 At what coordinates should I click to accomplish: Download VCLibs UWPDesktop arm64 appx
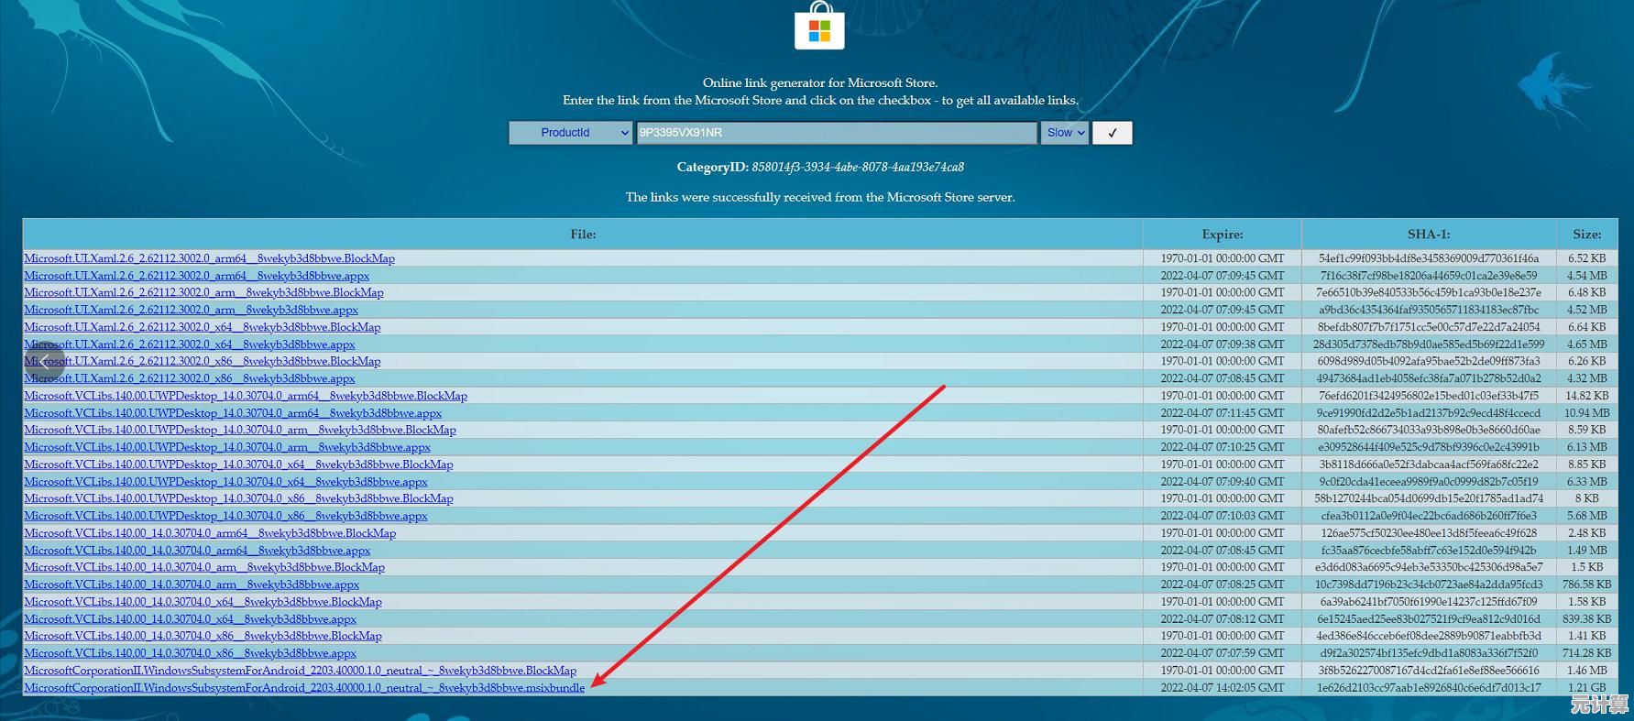pyautogui.click(x=233, y=413)
